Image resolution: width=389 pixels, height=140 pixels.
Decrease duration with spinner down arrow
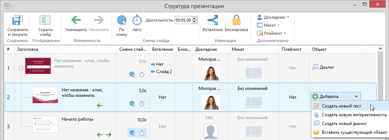click(x=194, y=22)
